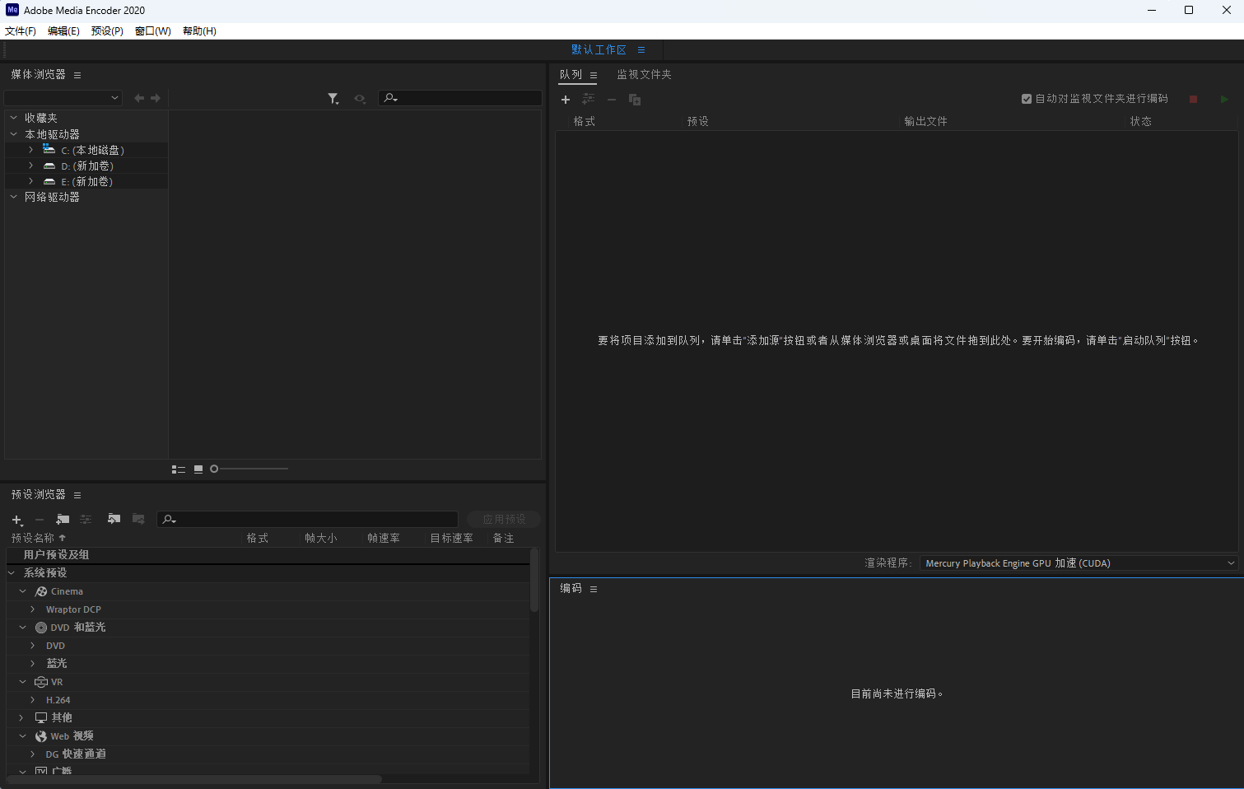Viewport: 1244px width, 789px height.
Task: Start the queue with the green play icon
Action: pos(1224,99)
